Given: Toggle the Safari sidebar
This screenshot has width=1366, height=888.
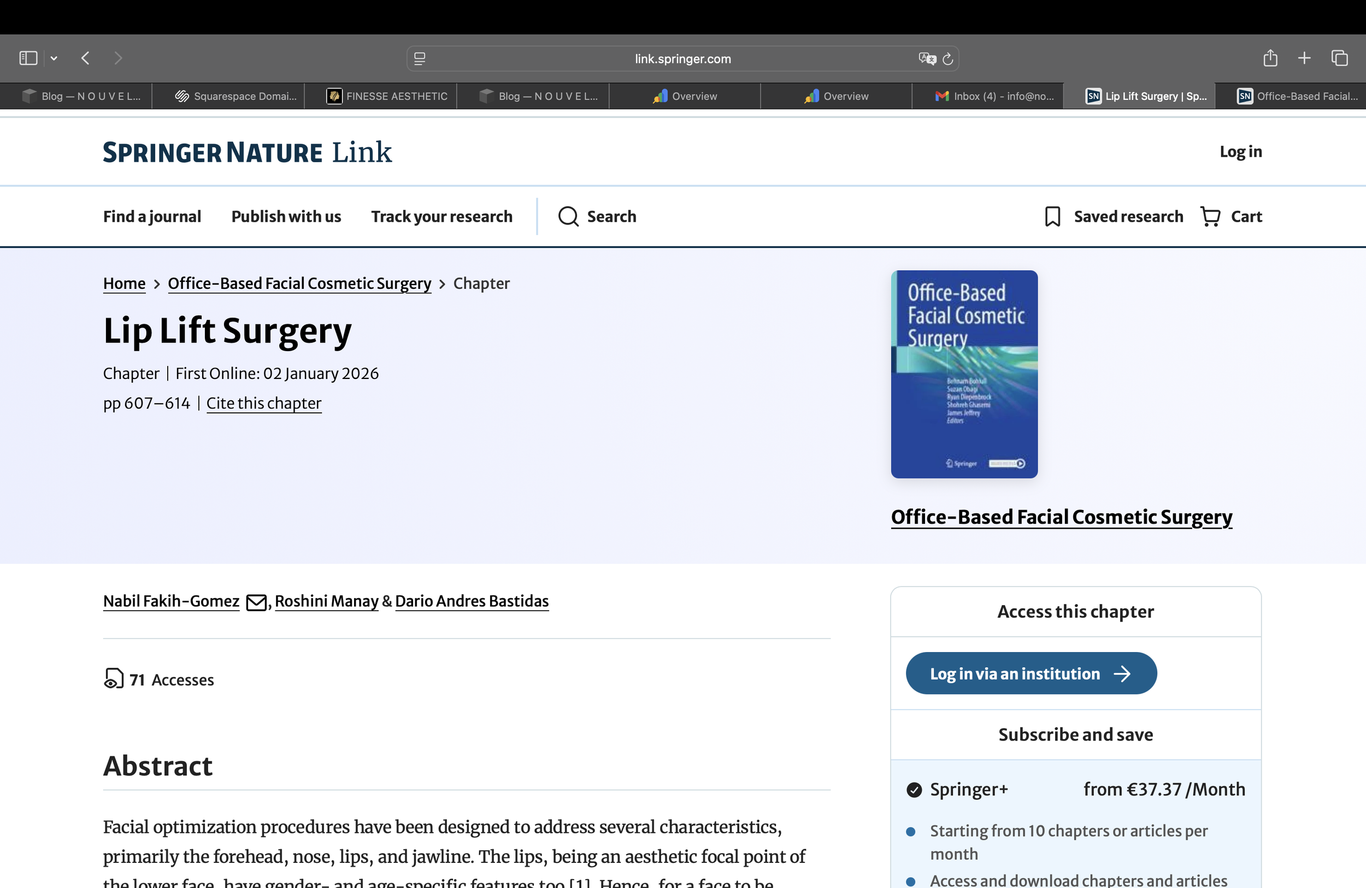Looking at the screenshot, I should point(27,58).
